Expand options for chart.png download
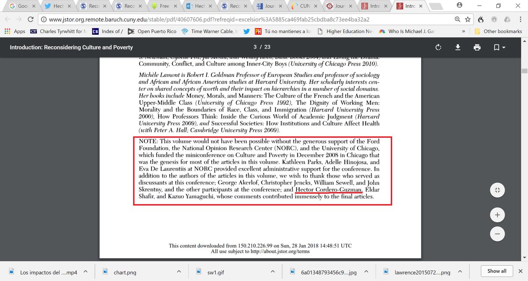The height and width of the screenshot is (281, 528). 179,272
